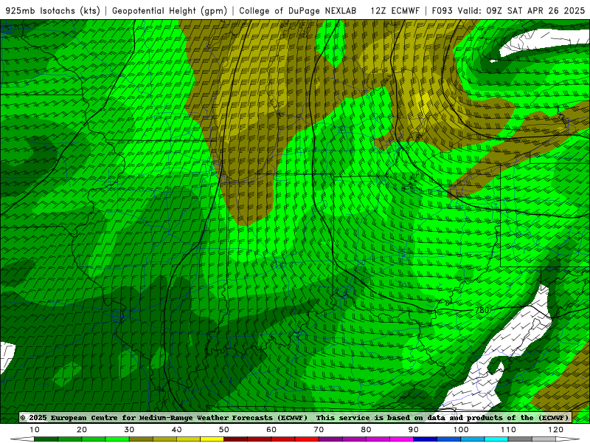The image size is (590, 443).
Task: Click the left white arrow of the color bar
Action: click(22, 439)
